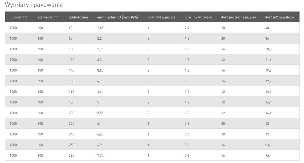Select the thermal resistance value 7,75

[100, 156]
